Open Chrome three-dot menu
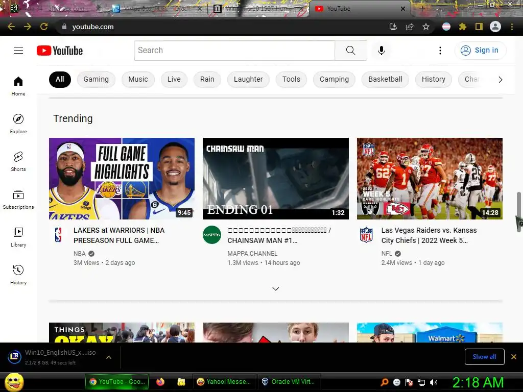Viewport: 523px width, 392px height. click(x=512, y=27)
